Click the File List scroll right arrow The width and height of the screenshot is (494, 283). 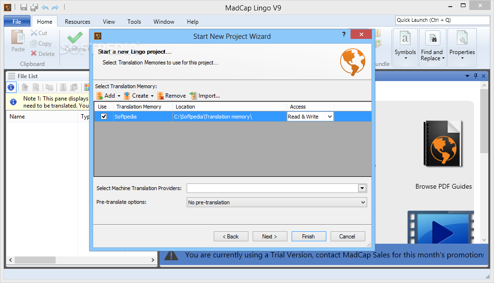(x=153, y=260)
